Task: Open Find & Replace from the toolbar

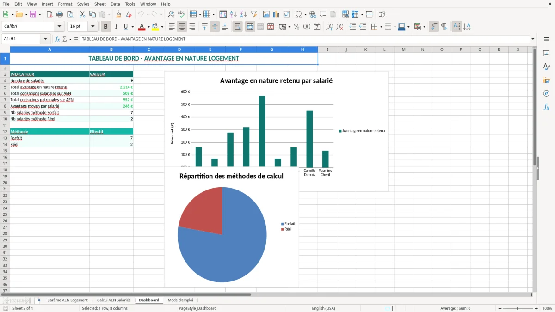Action: [171, 14]
